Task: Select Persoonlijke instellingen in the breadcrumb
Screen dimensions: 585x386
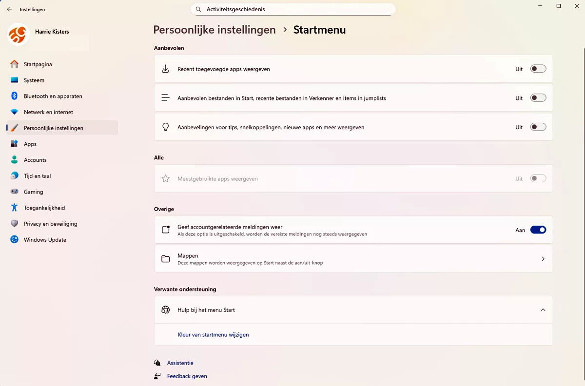Action: click(214, 30)
